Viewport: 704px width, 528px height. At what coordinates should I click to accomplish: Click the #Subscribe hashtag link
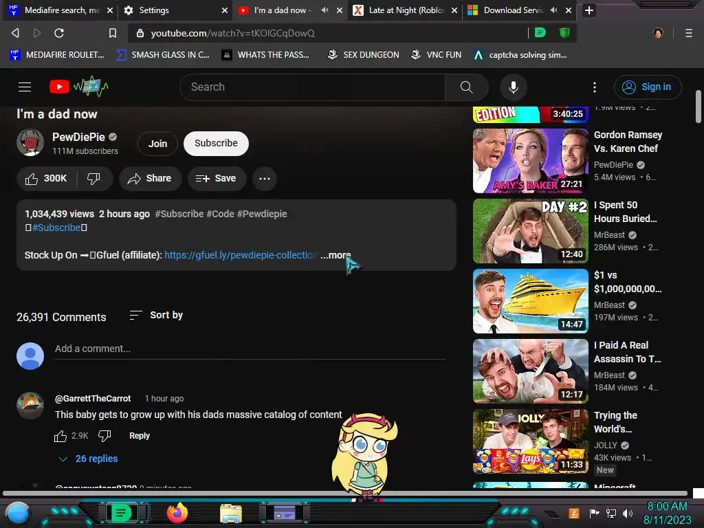click(x=56, y=228)
